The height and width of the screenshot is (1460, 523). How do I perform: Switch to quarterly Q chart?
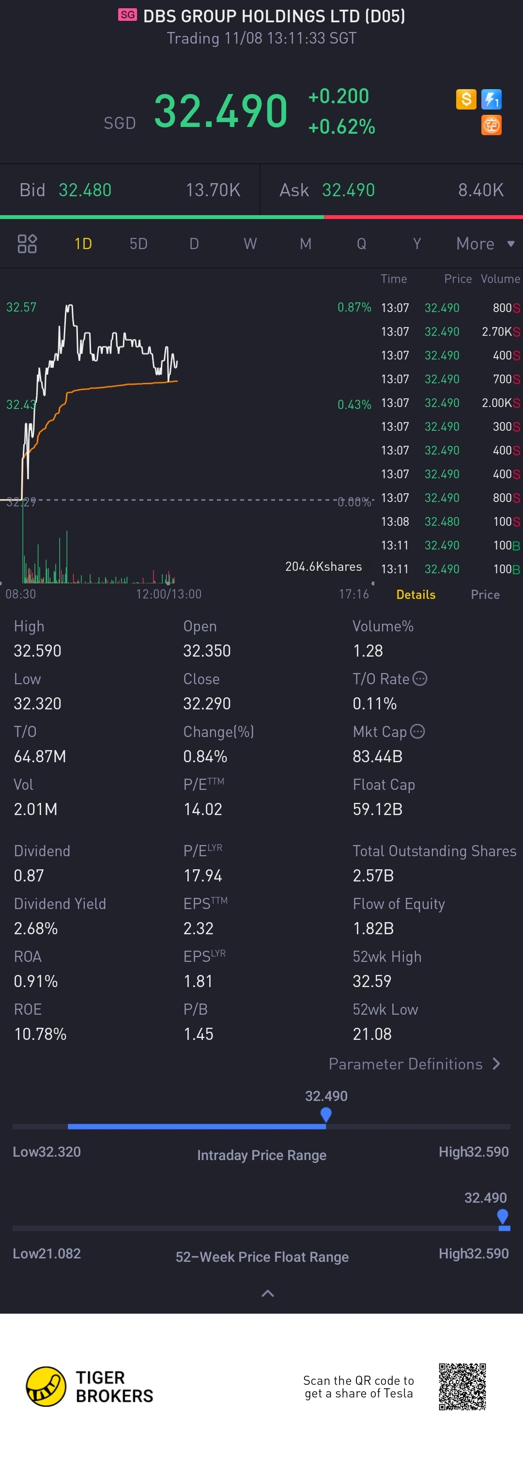coord(362,244)
